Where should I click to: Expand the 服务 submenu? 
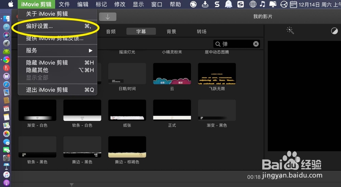[x=57, y=51]
